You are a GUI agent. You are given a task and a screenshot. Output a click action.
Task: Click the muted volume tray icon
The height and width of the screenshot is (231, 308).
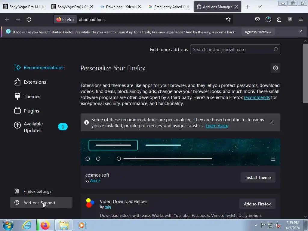pyautogui.click(x=278, y=225)
